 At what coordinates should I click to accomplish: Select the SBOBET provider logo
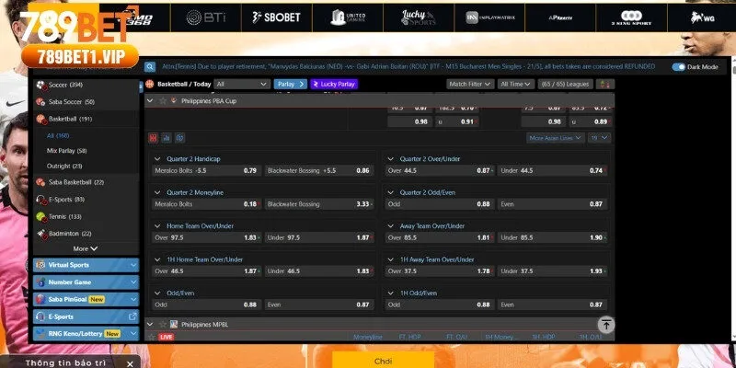[276, 17]
